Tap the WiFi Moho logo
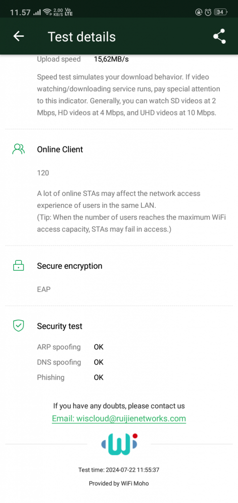Screen dimensions: 238x503 pos(119,444)
